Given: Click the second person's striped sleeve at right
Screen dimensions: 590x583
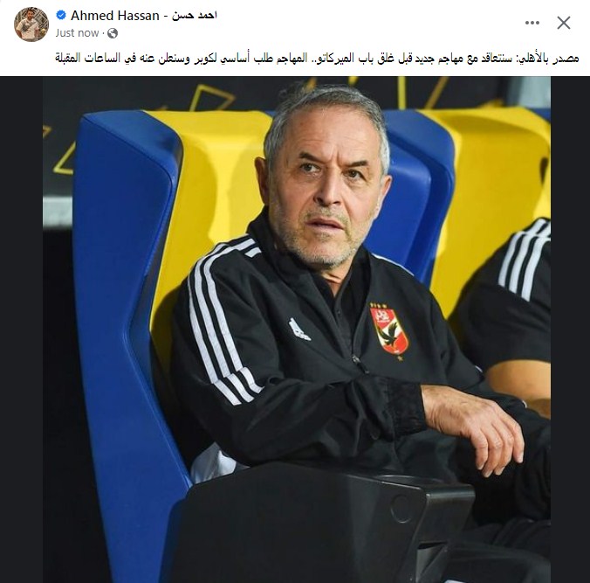Looking at the screenshot, I should pos(525,260).
